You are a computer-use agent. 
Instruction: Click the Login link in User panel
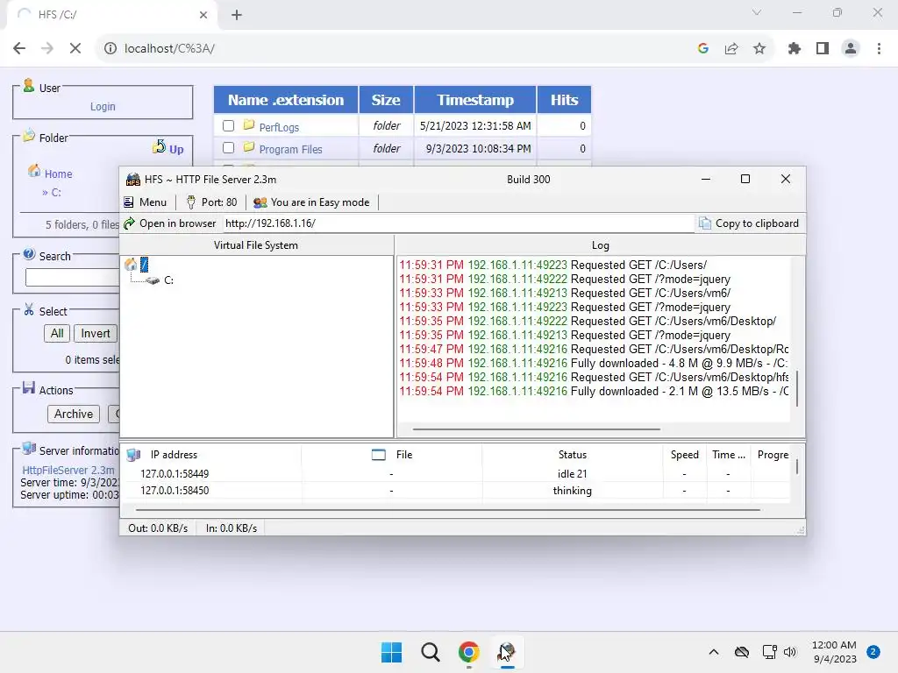(103, 106)
